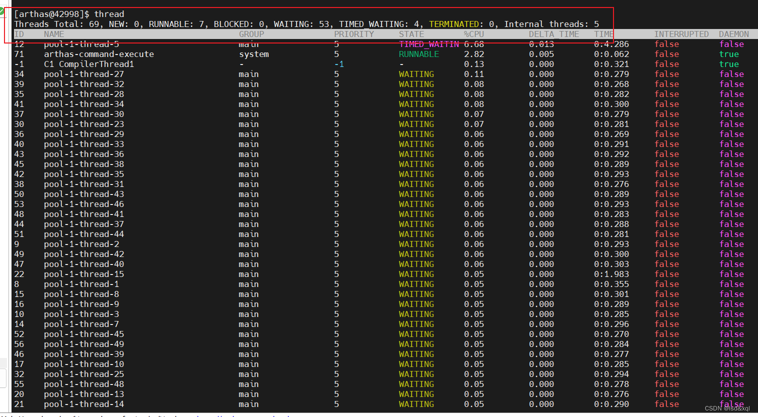The image size is (758, 417).
Task: Click 'system' group of arthas-command-execute
Action: click(254, 54)
